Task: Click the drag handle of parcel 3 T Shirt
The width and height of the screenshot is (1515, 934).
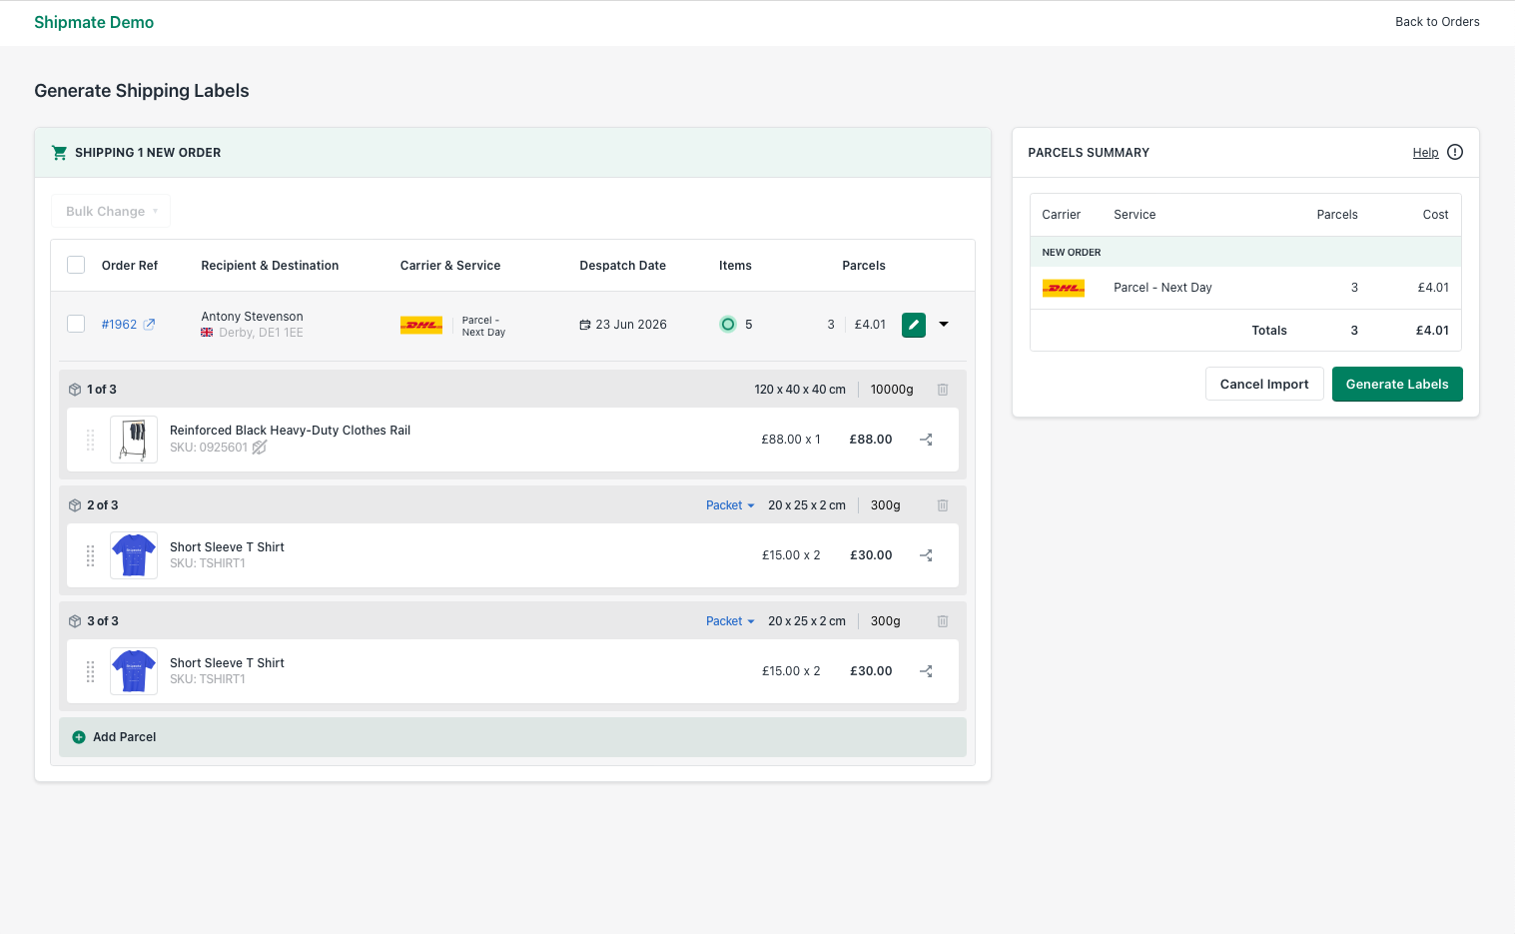Action: (90, 671)
